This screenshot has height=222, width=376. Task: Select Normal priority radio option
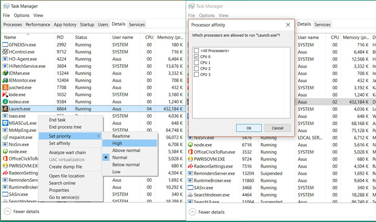(106, 158)
